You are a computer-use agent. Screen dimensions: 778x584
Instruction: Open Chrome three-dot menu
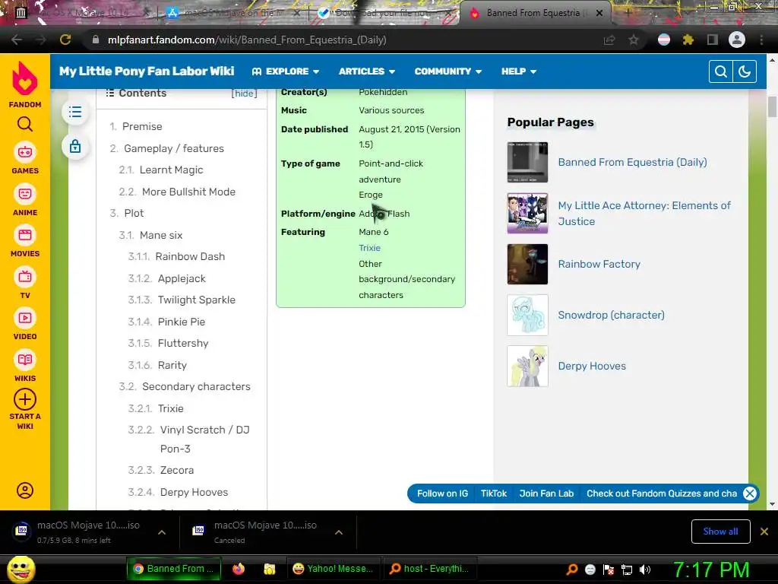pos(761,40)
